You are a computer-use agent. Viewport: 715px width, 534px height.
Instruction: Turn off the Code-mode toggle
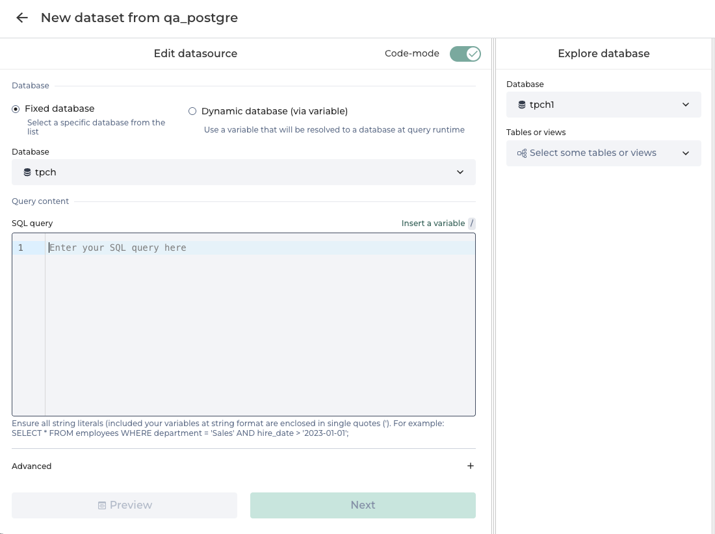coord(465,54)
